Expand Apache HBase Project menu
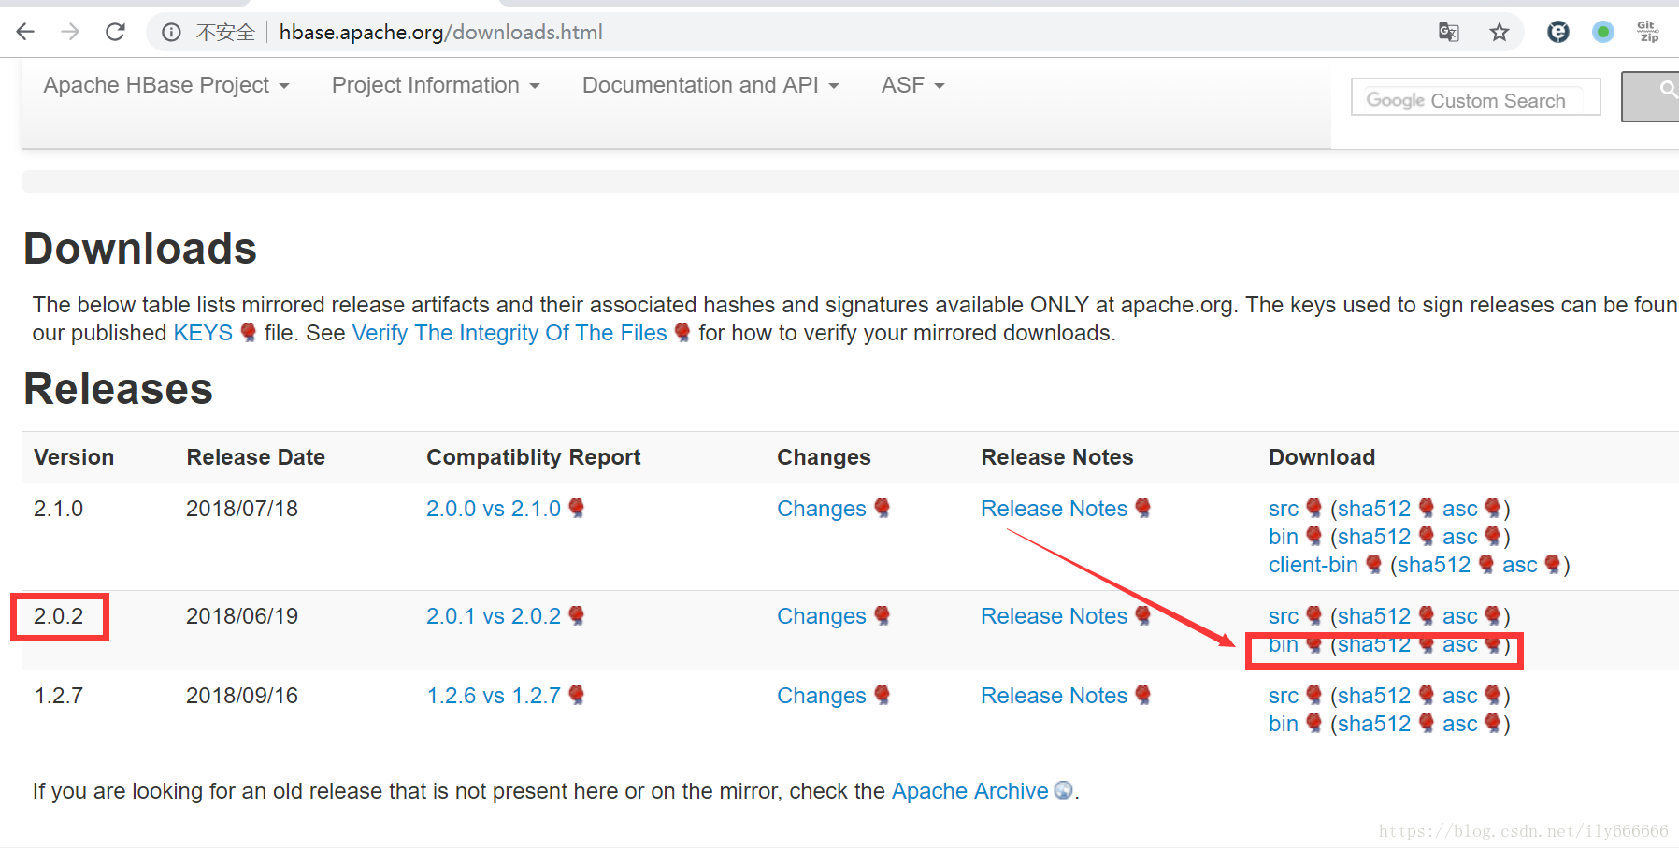This screenshot has width=1679, height=850. point(166,85)
